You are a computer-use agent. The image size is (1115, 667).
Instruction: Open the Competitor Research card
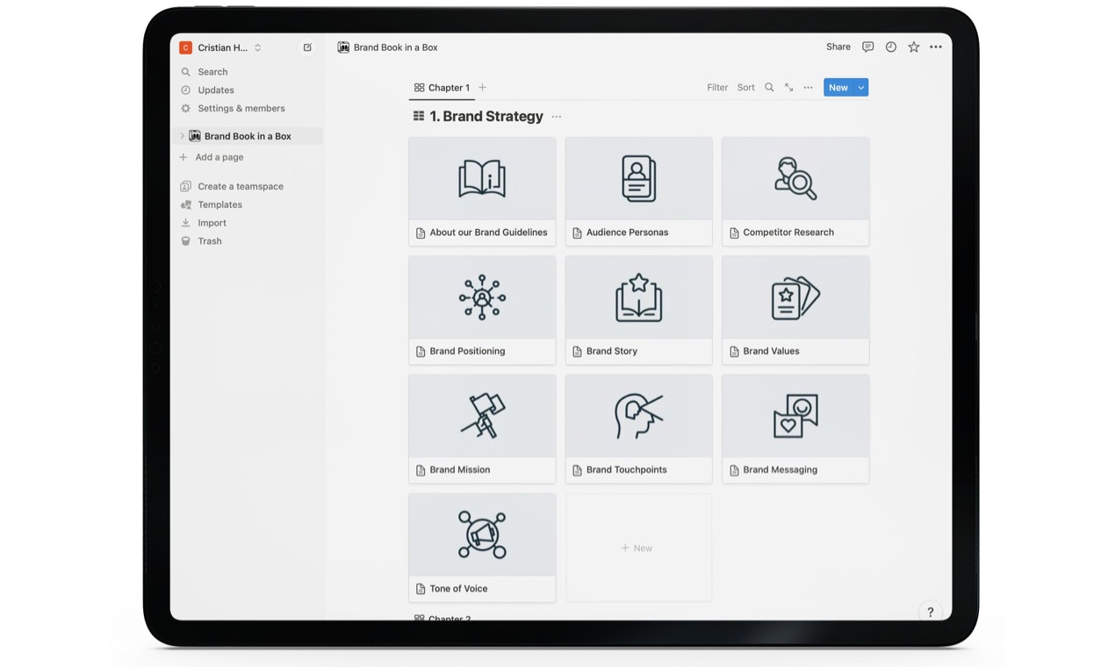pos(795,191)
